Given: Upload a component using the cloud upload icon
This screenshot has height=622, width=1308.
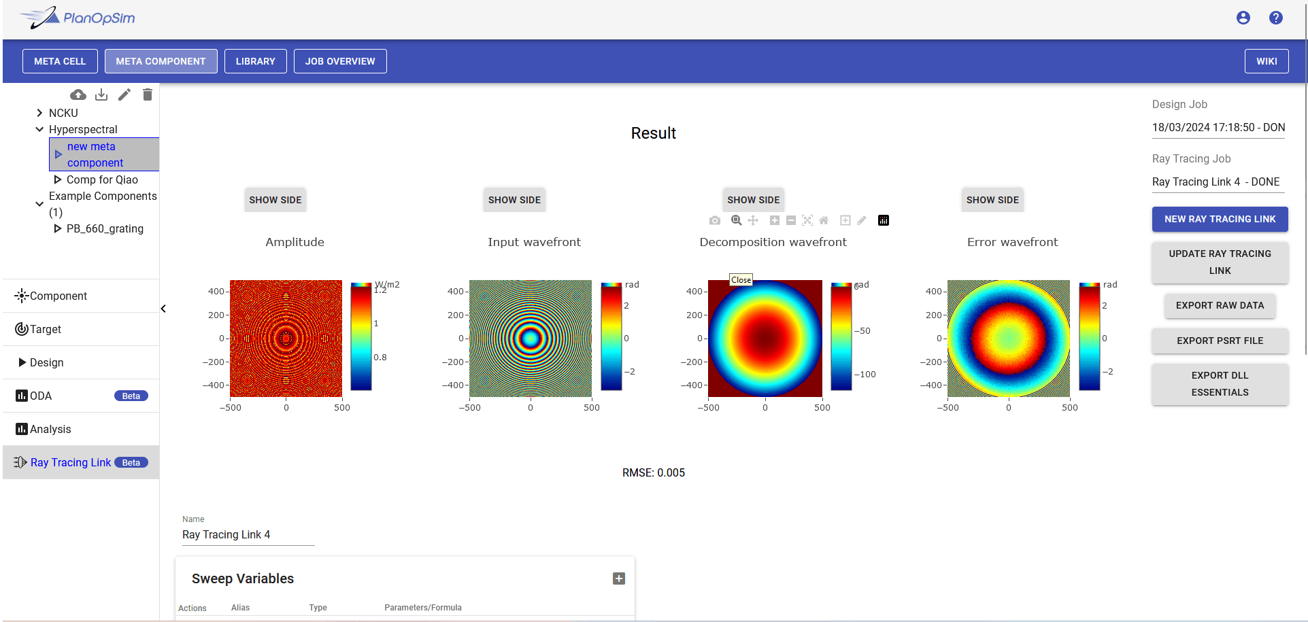Looking at the screenshot, I should tap(78, 94).
